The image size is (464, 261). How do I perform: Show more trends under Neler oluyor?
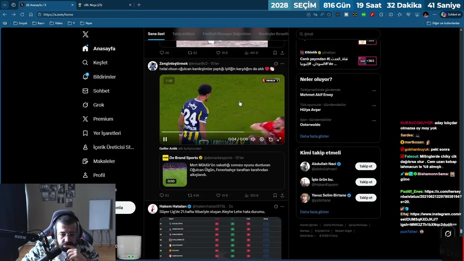[314, 136]
